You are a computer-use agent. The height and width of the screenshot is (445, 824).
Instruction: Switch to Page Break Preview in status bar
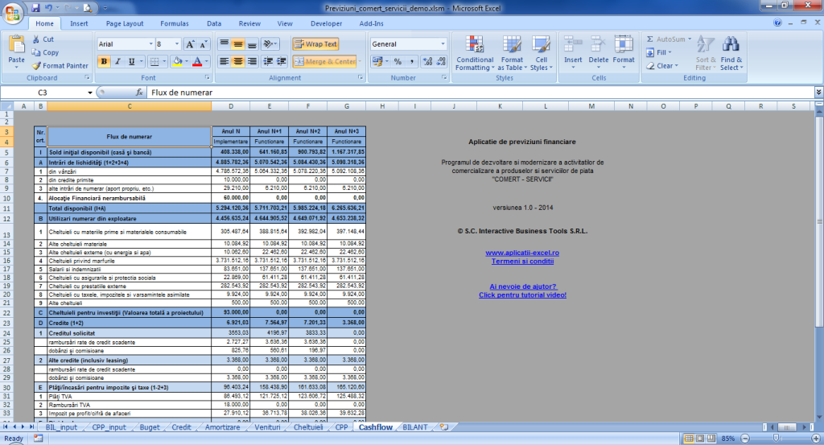pyautogui.click(x=711, y=439)
